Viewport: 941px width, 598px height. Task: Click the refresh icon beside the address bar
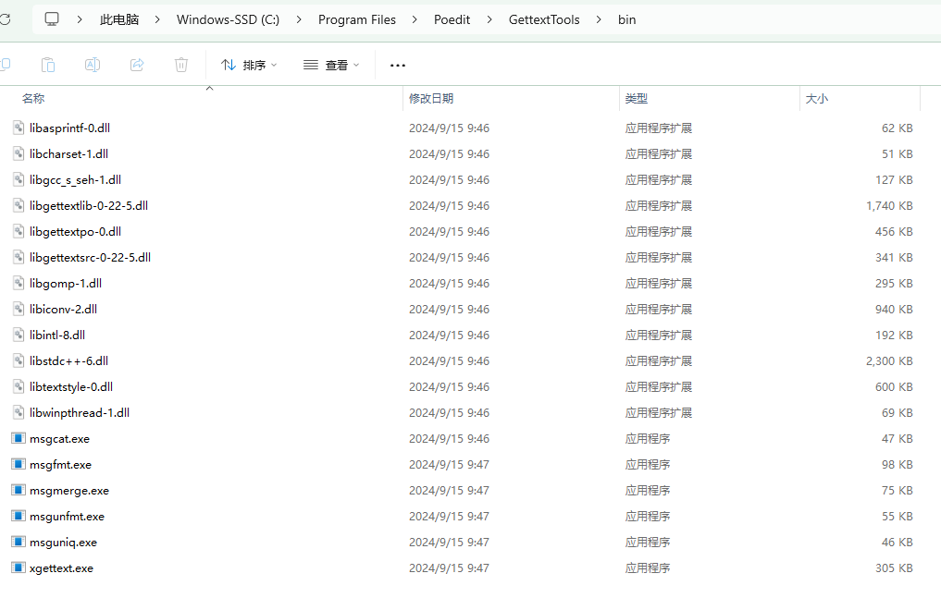(x=5, y=19)
